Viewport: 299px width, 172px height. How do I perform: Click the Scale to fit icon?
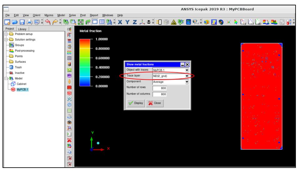coord(81,22)
